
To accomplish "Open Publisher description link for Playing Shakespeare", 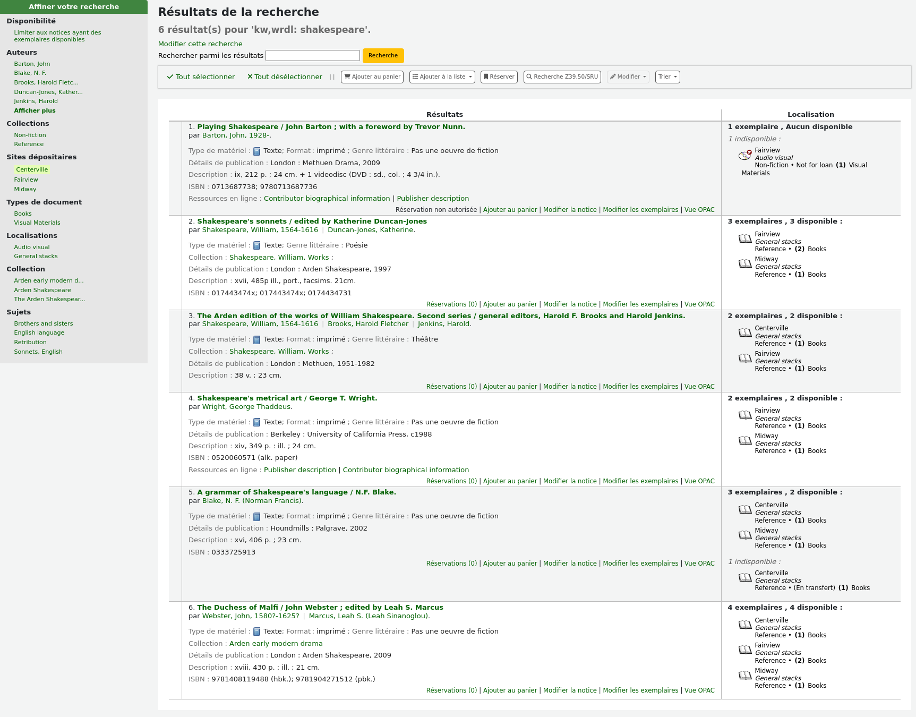I will point(433,199).
